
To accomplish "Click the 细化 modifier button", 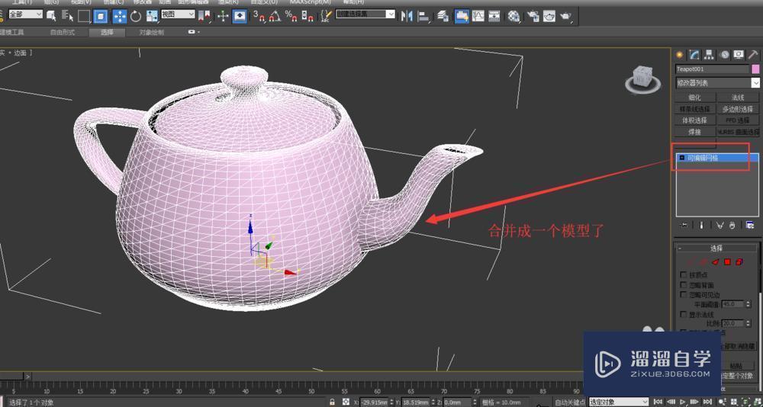I will coord(695,98).
